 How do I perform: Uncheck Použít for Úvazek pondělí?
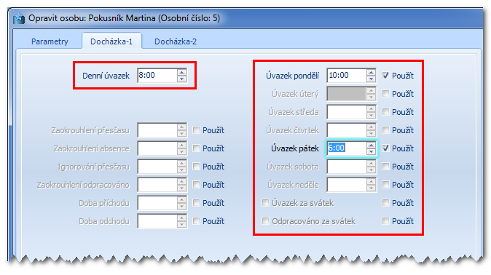point(386,76)
